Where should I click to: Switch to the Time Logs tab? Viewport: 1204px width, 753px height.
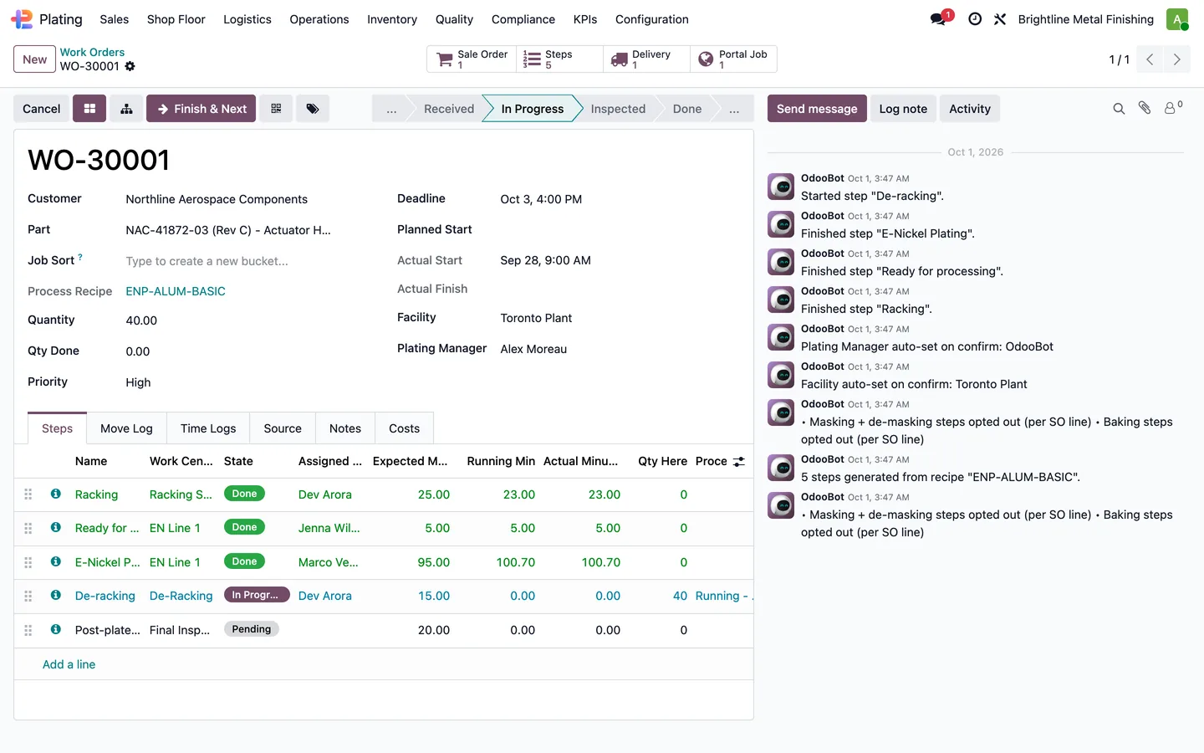pyautogui.click(x=208, y=428)
